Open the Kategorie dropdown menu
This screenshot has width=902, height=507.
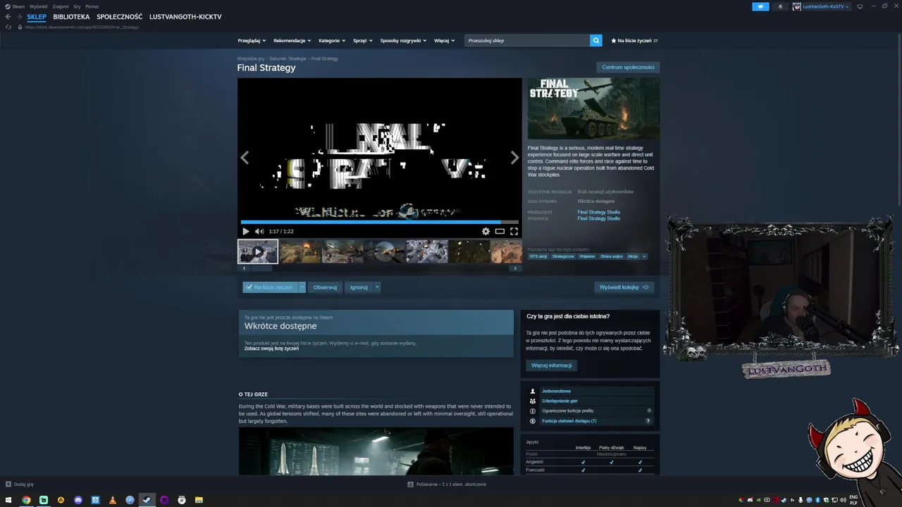[332, 40]
